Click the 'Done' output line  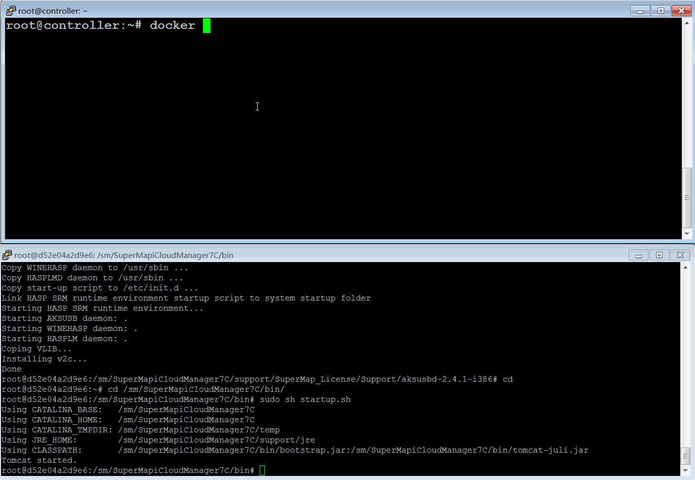[x=12, y=369]
